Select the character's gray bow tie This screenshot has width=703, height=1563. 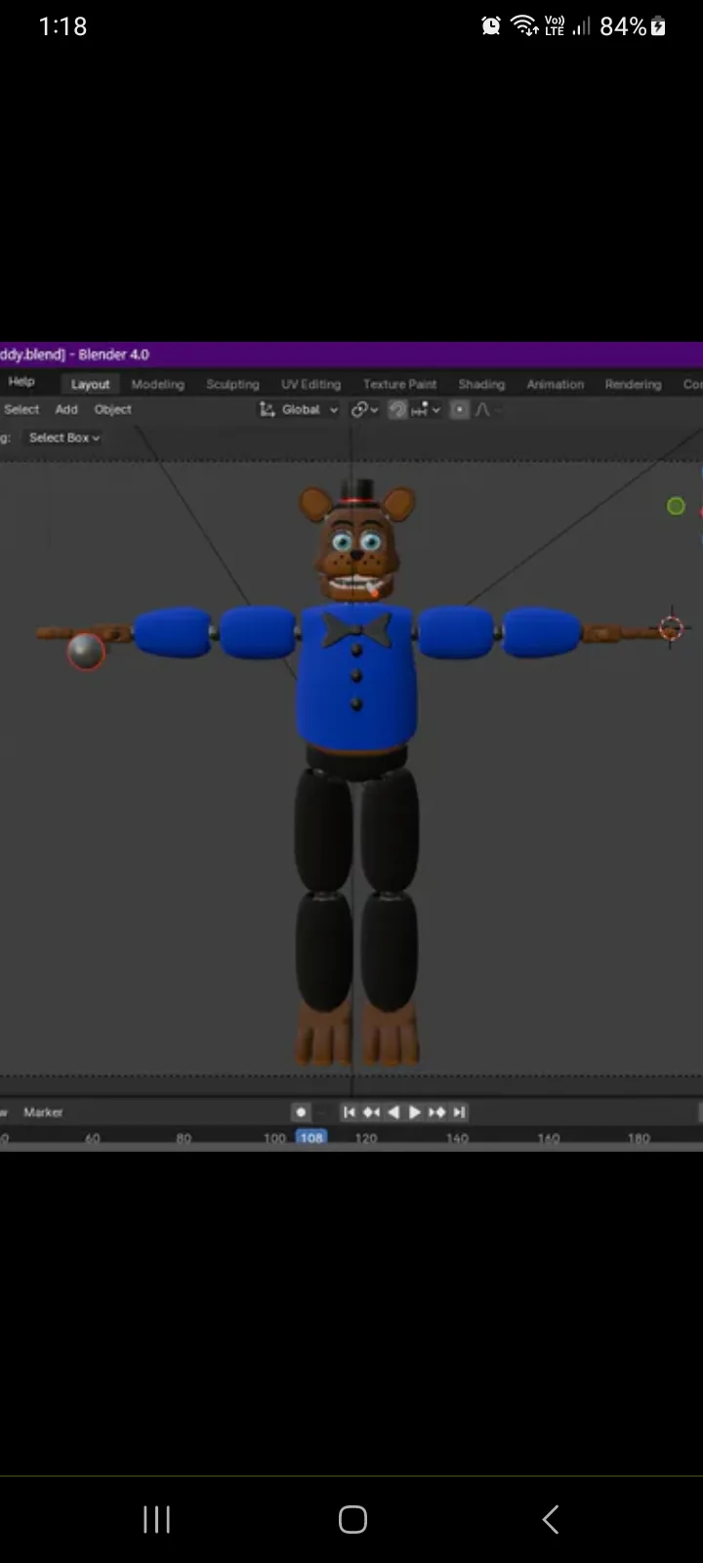coord(356,628)
